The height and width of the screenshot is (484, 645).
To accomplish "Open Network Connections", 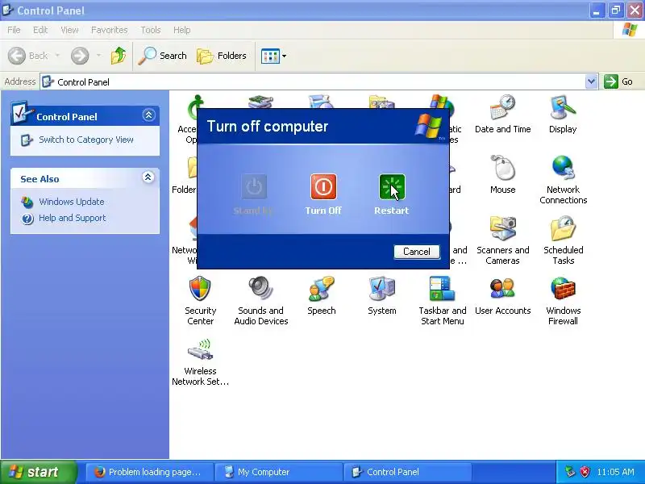I will pos(563,179).
